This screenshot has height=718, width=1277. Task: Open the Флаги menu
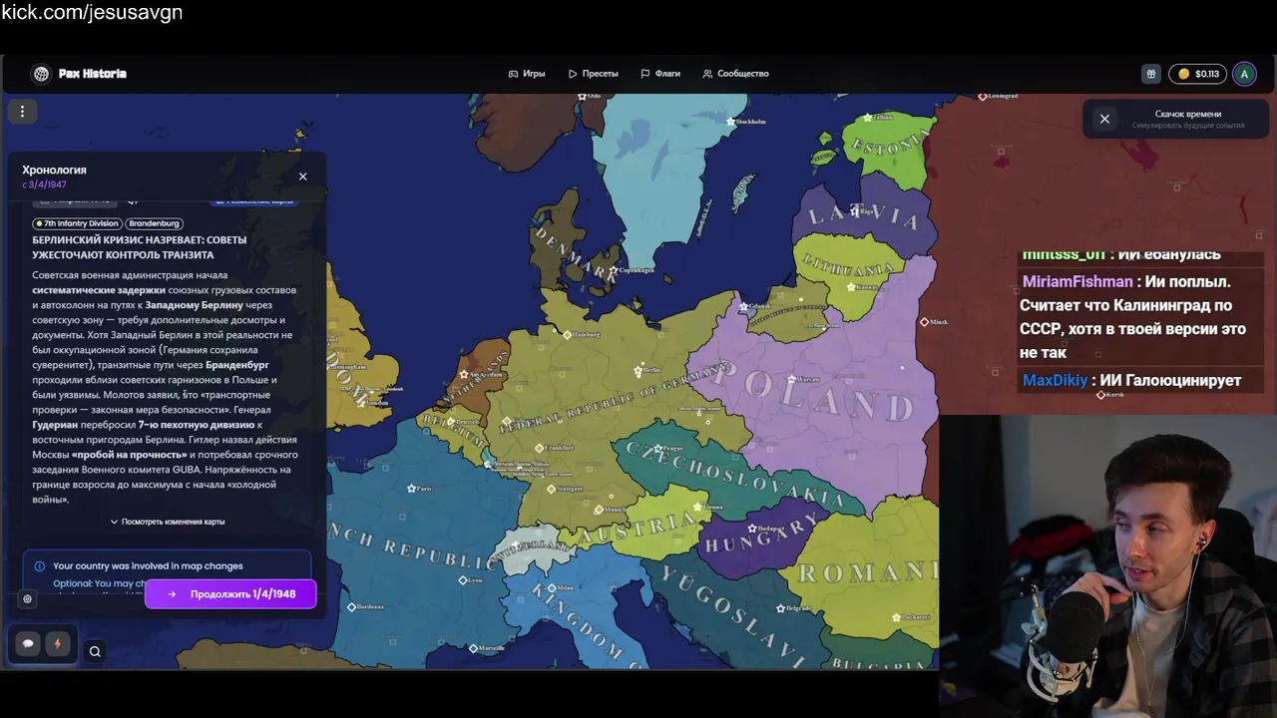click(x=660, y=74)
